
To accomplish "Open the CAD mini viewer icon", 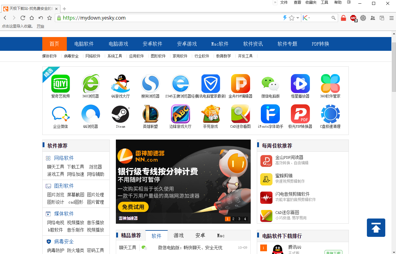I will [x=241, y=114].
